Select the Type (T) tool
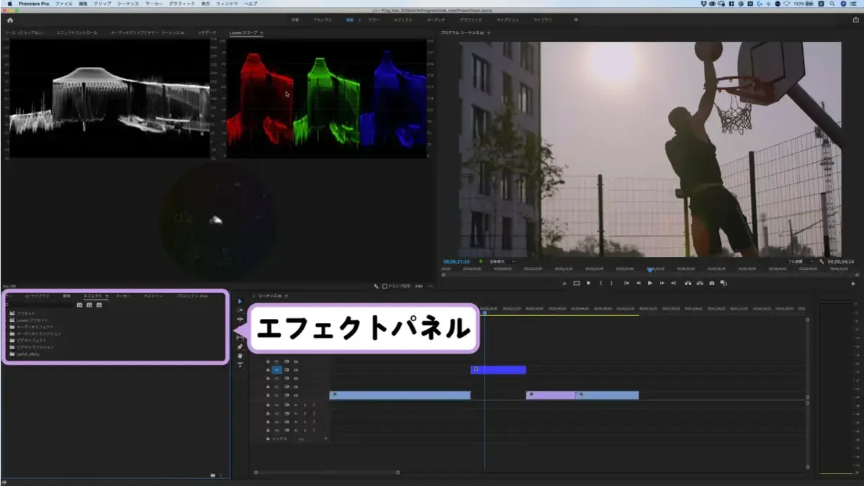This screenshot has width=864, height=486. 240,365
